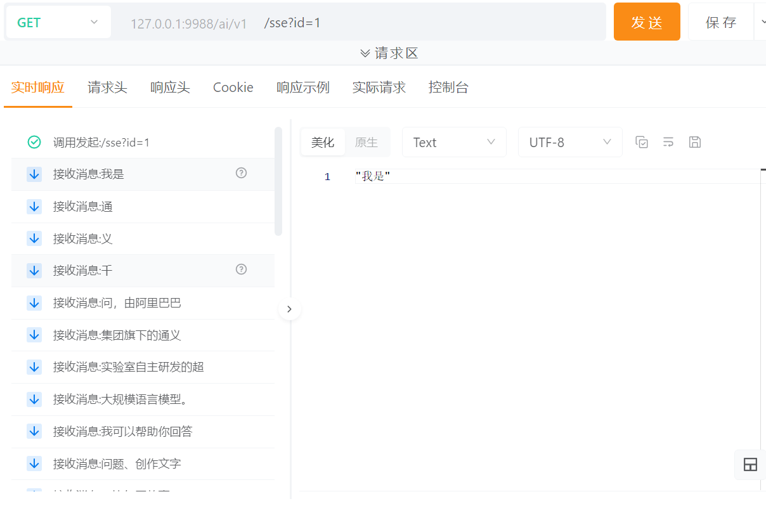The height and width of the screenshot is (506, 766).
Task: Select the 接收消息:问，由阿里巴巴 row
Action: coord(143,302)
